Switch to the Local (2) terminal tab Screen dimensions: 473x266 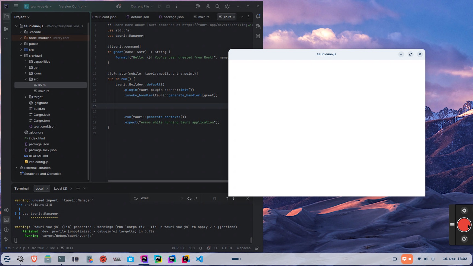click(x=60, y=188)
